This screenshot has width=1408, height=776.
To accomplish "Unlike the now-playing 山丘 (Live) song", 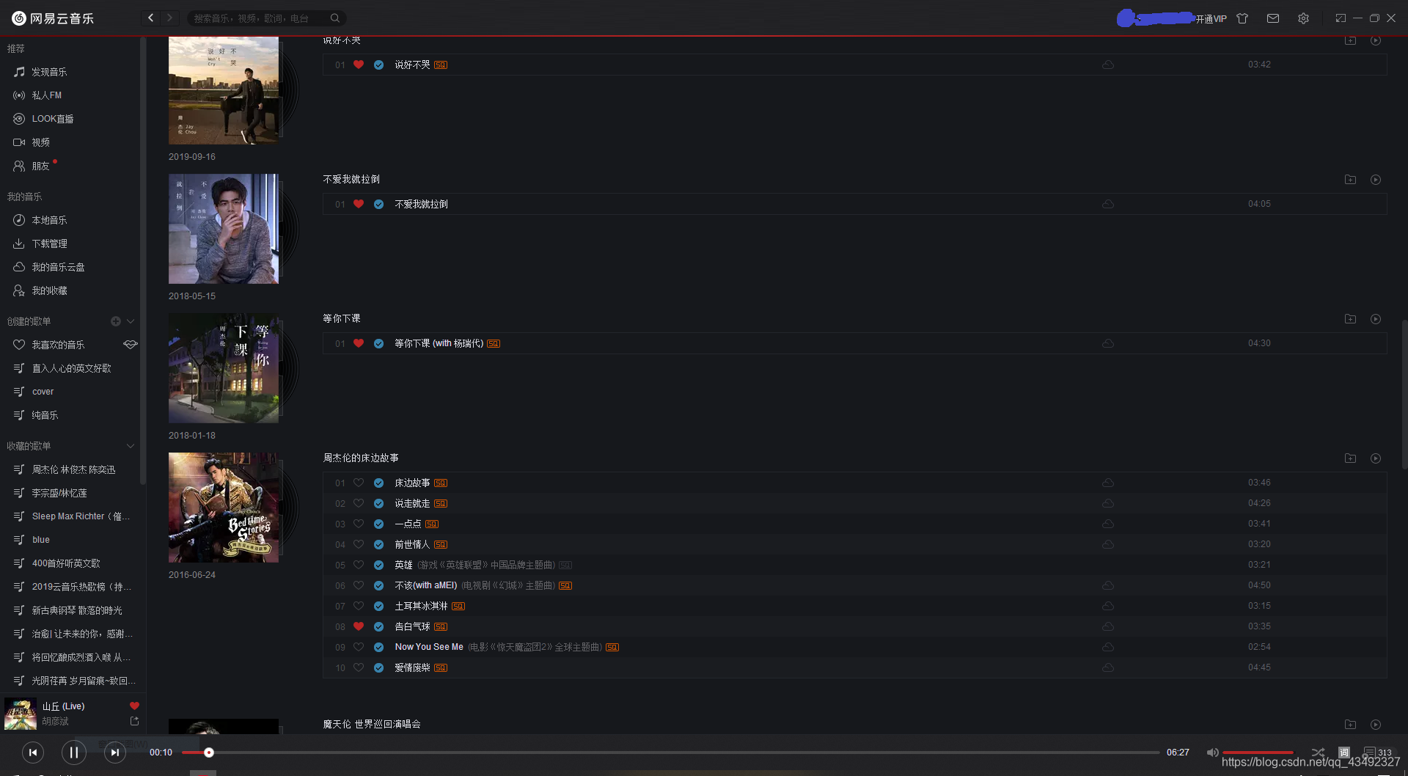I will click(x=134, y=706).
